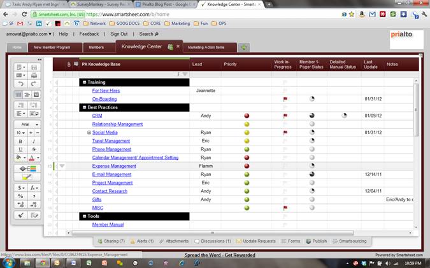Click the red Priority dot for CRM
Screen dimensions: 430x268
click(x=247, y=116)
